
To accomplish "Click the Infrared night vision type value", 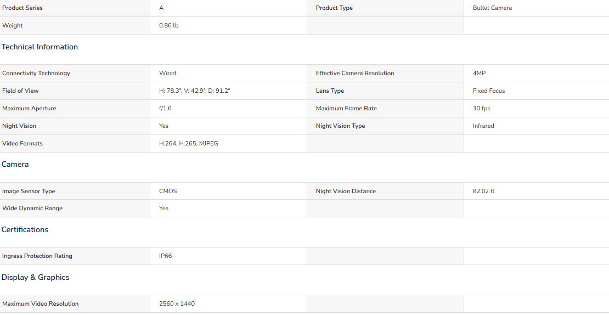I will coord(483,126).
